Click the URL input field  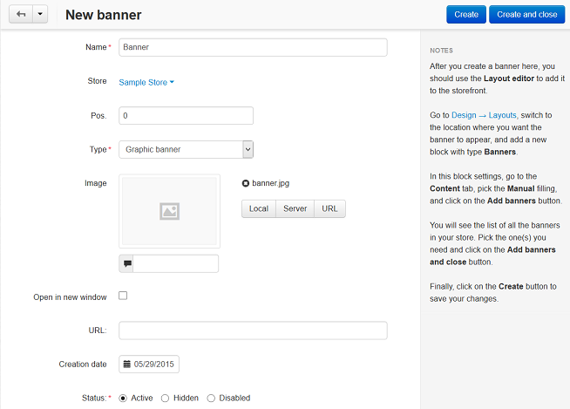[x=253, y=331]
